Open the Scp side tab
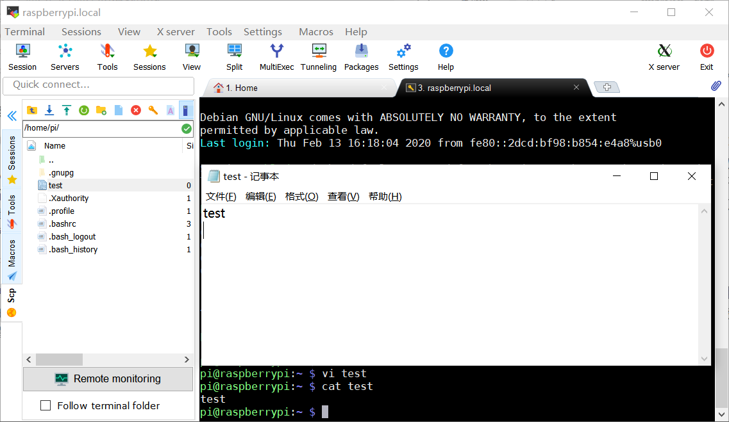 click(x=12, y=302)
